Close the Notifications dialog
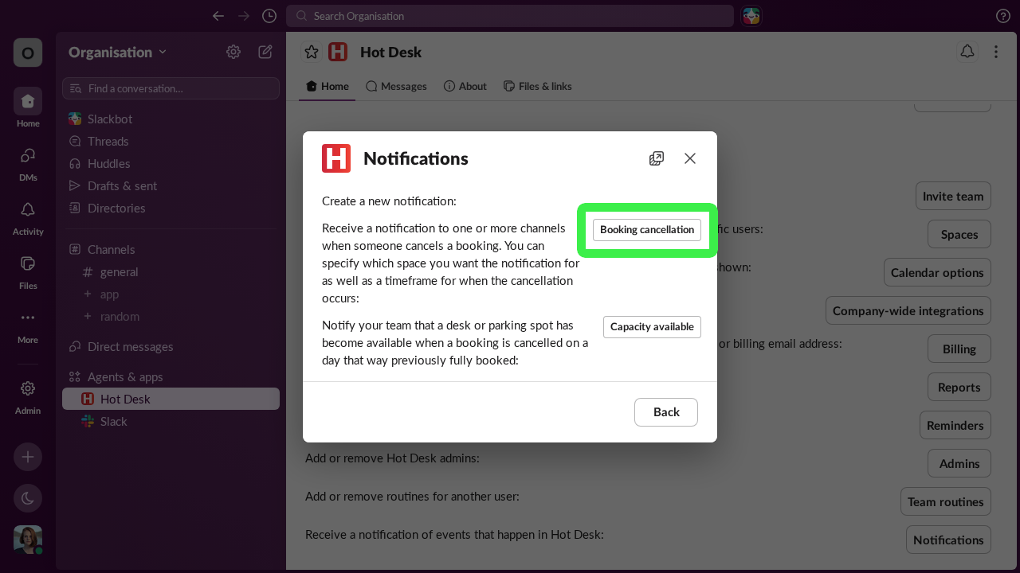 (690, 158)
